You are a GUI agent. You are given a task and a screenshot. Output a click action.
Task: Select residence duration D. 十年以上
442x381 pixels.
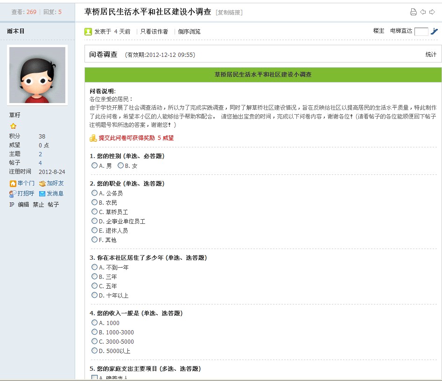point(94,295)
